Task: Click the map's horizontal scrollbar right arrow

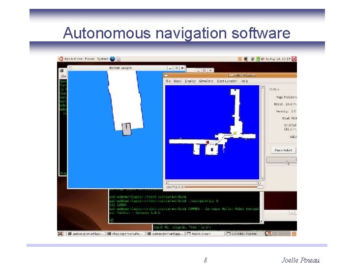Action: point(259,183)
